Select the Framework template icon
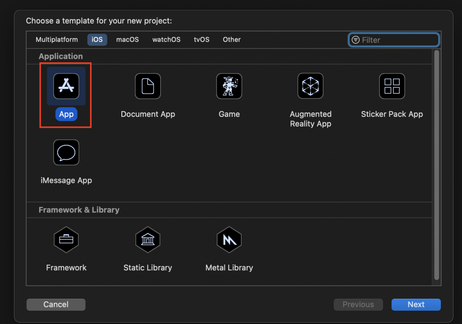The height and width of the screenshot is (324, 462). 66,240
